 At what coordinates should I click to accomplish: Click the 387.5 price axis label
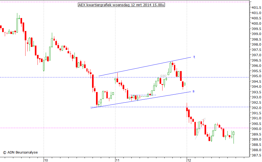point(256,155)
